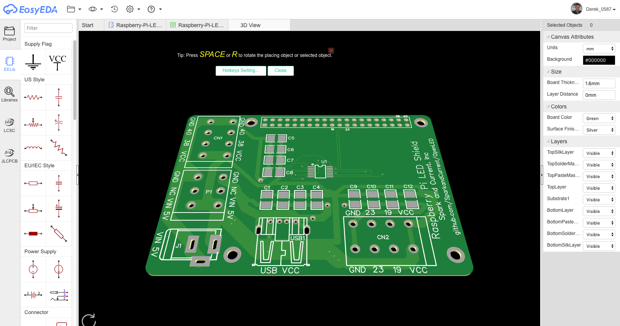
Task: Open the Project panel in sidebar
Action: [x=9, y=34]
